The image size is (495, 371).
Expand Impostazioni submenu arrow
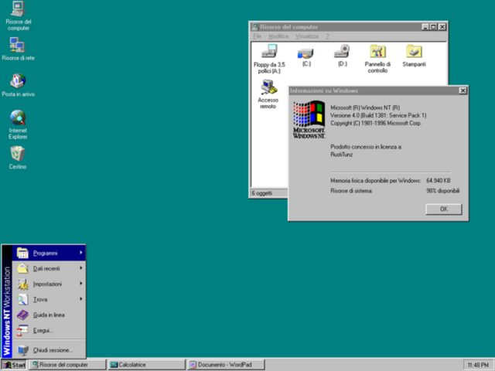(x=81, y=284)
